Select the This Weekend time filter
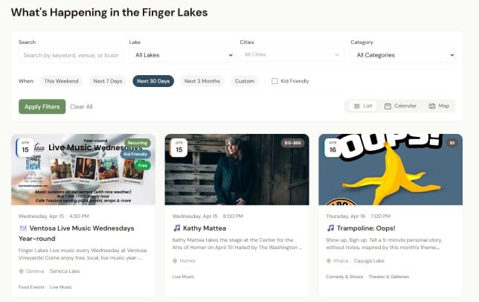Image resolution: width=479 pixels, height=302 pixels. (x=62, y=81)
